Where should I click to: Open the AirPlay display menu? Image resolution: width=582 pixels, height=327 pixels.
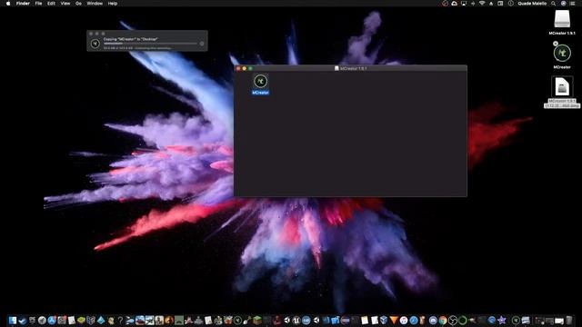pyautogui.click(x=464, y=4)
